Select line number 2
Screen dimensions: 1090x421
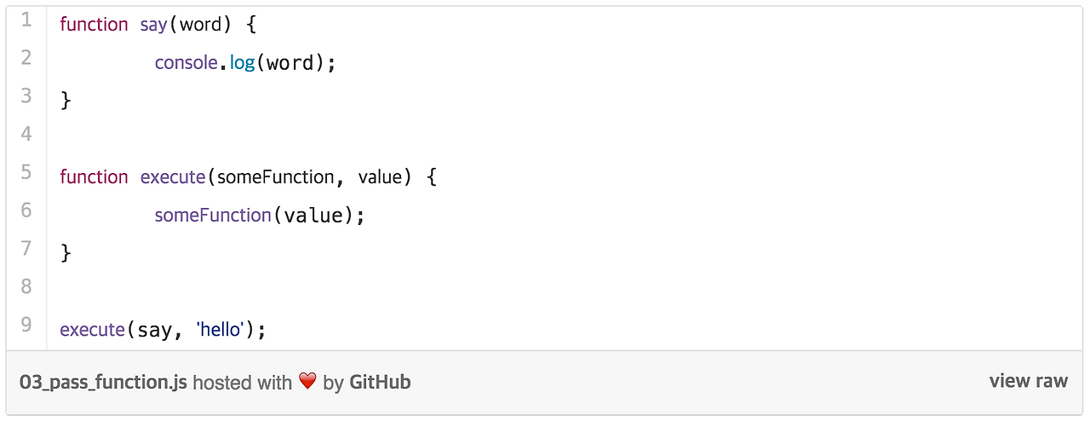coord(26,58)
